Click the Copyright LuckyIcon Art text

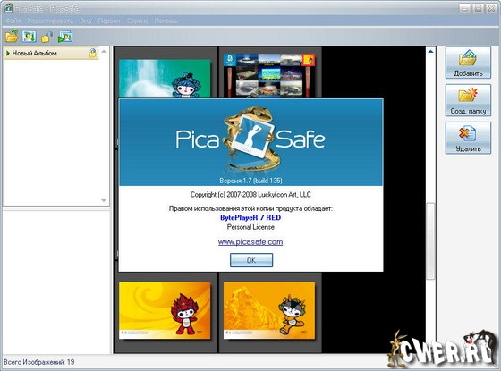(250, 195)
